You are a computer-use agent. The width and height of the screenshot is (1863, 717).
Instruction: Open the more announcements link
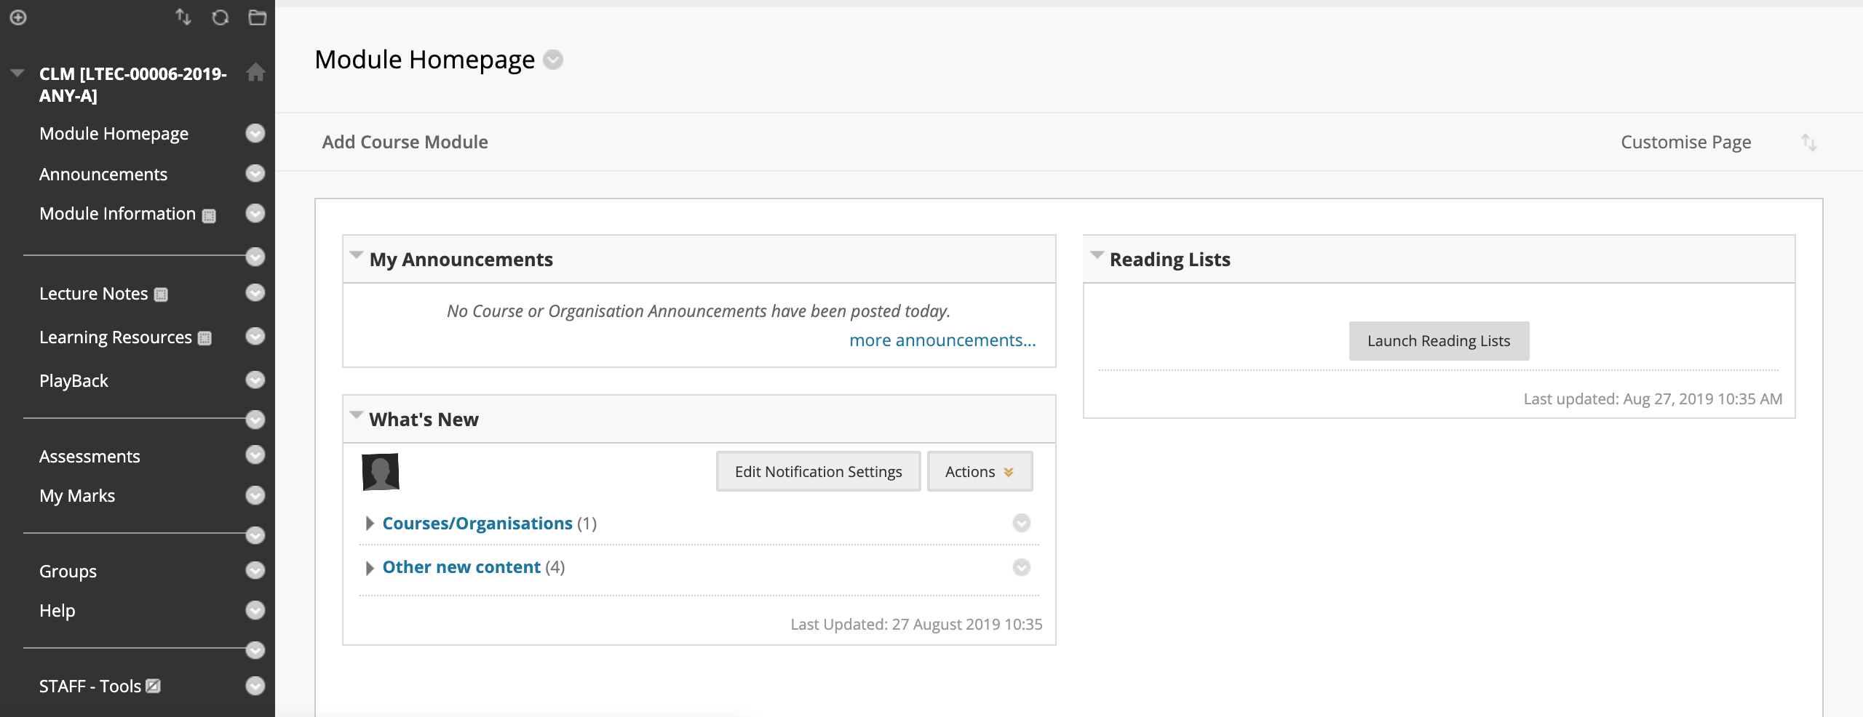coord(942,340)
